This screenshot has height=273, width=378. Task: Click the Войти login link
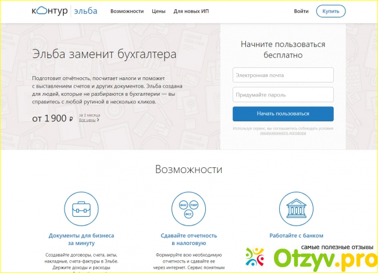[x=301, y=11]
